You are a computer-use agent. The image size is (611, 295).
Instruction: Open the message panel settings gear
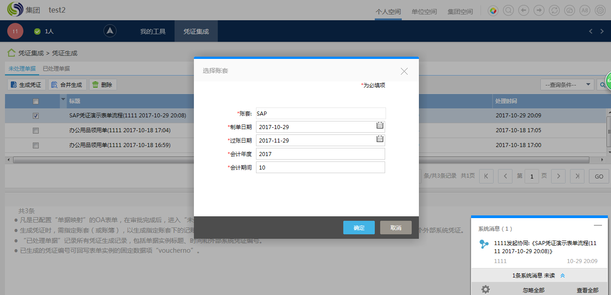(x=485, y=289)
